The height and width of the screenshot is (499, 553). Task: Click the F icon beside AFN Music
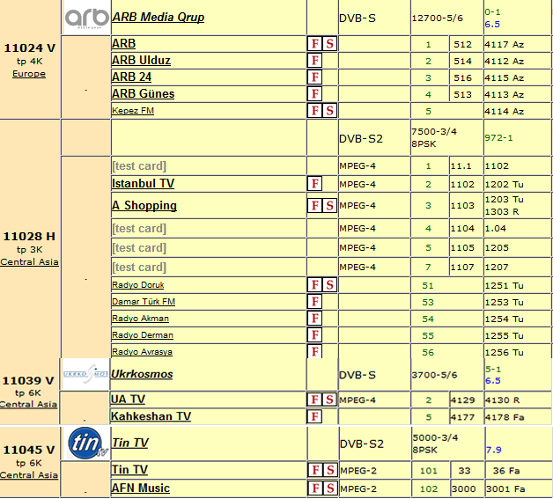click(x=315, y=488)
